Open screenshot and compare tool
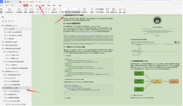Image resolution: width=183 pixels, height=106 pixels. 114,10
